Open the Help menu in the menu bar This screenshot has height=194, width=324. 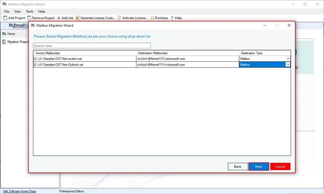click(x=42, y=11)
